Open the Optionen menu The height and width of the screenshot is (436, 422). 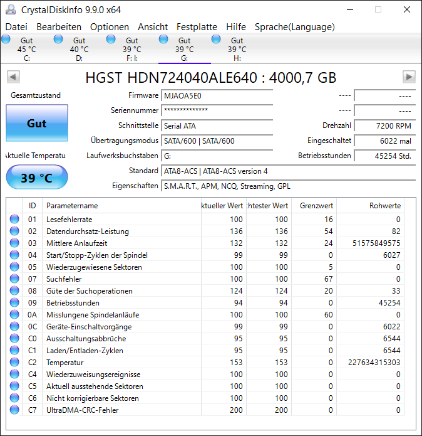pos(110,27)
